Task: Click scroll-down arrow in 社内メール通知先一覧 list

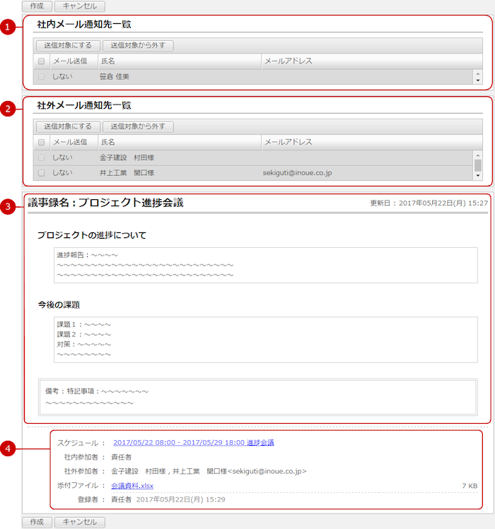Action: (478, 81)
